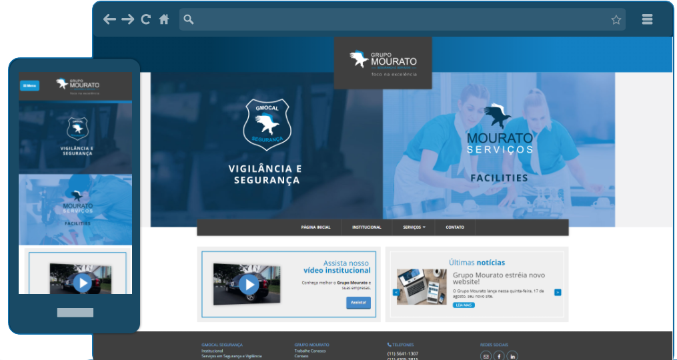Click the Leia Mais news button

point(464,305)
